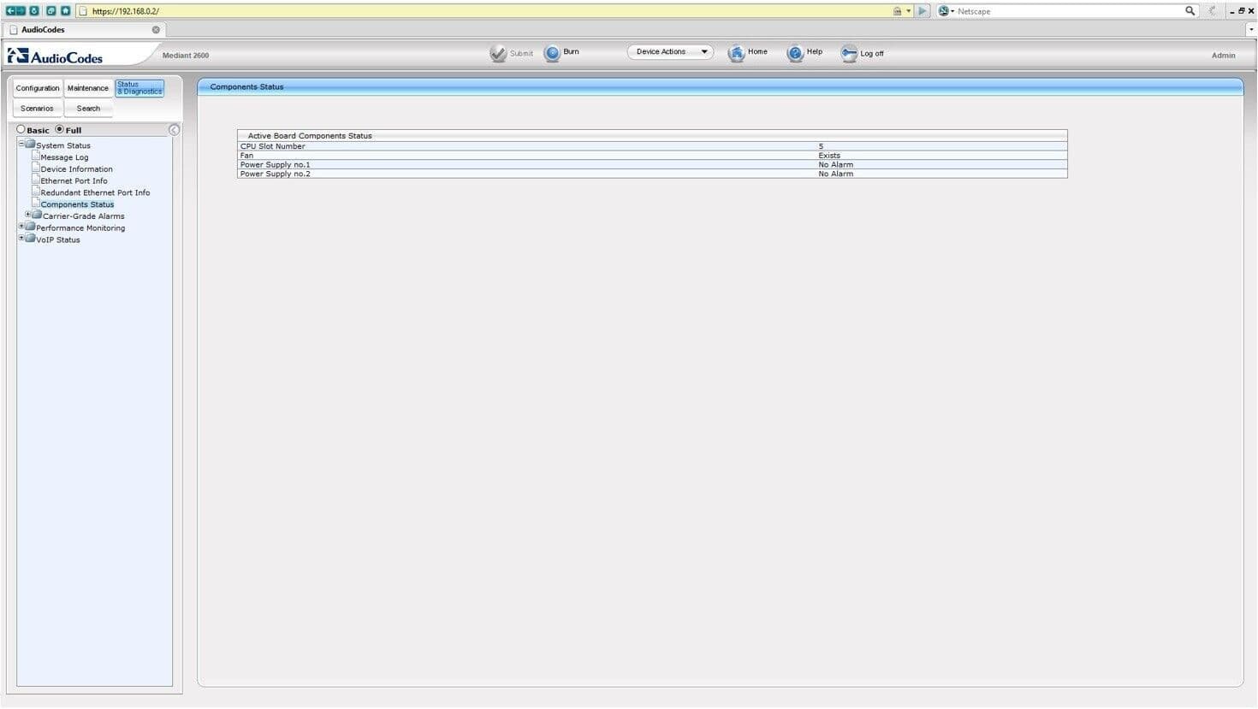Viewport: 1258px width, 709px height.
Task: Expand the Carrier-Grade Alarms folder
Action: (x=28, y=216)
